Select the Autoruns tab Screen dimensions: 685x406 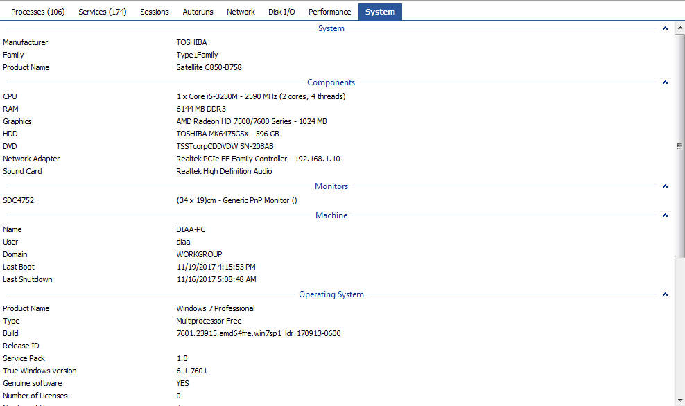[198, 12]
